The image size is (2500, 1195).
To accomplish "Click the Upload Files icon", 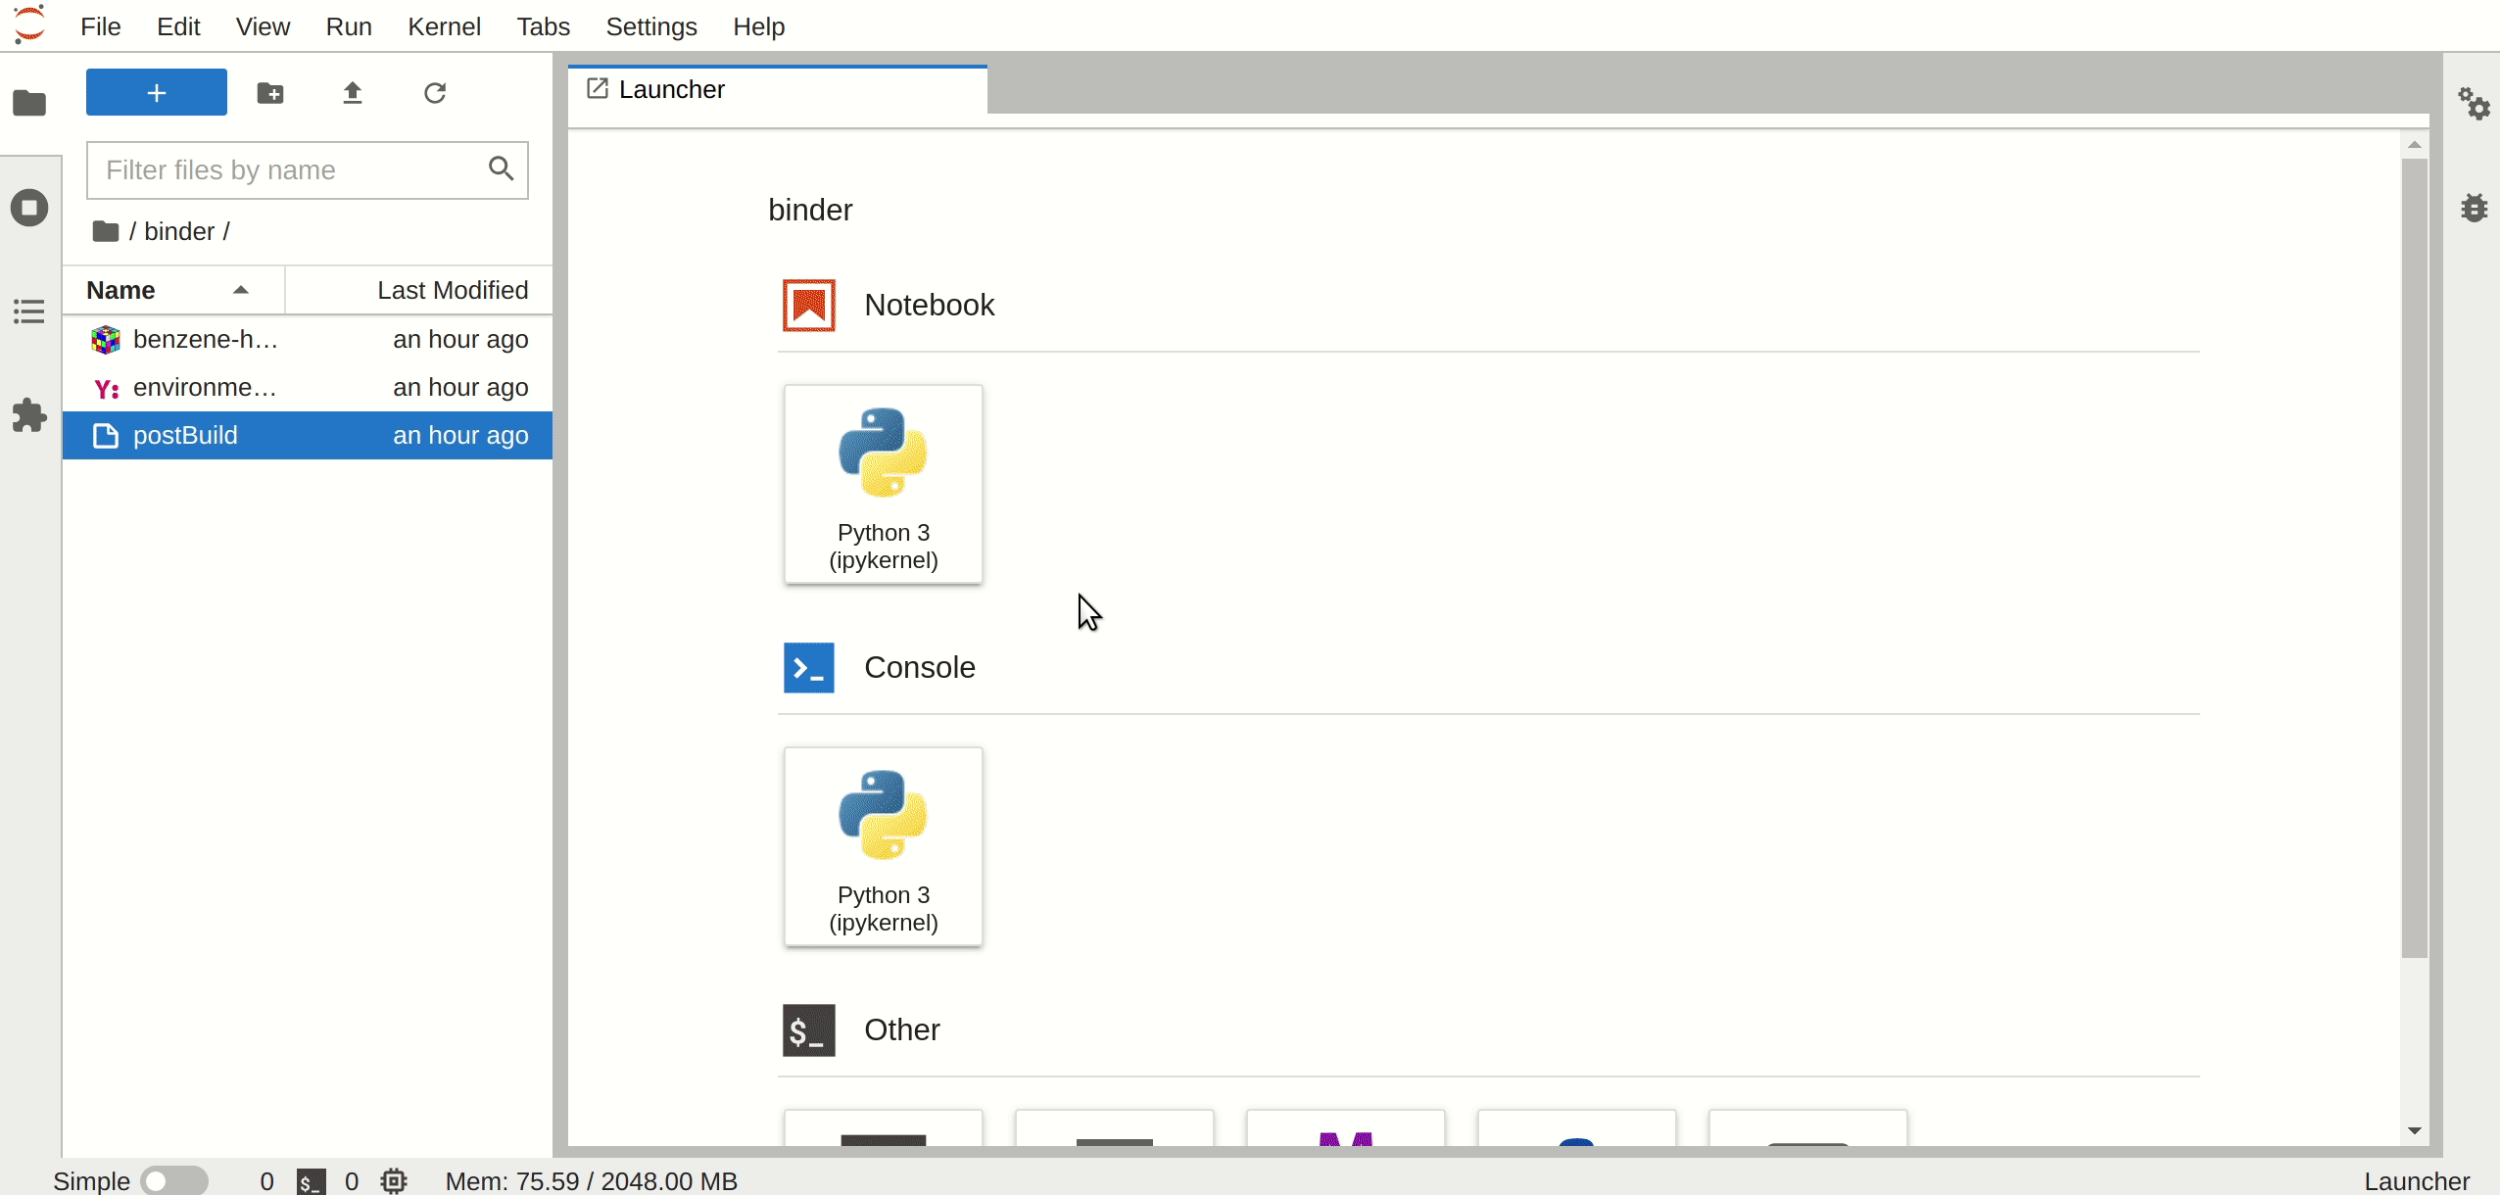I will [x=353, y=93].
